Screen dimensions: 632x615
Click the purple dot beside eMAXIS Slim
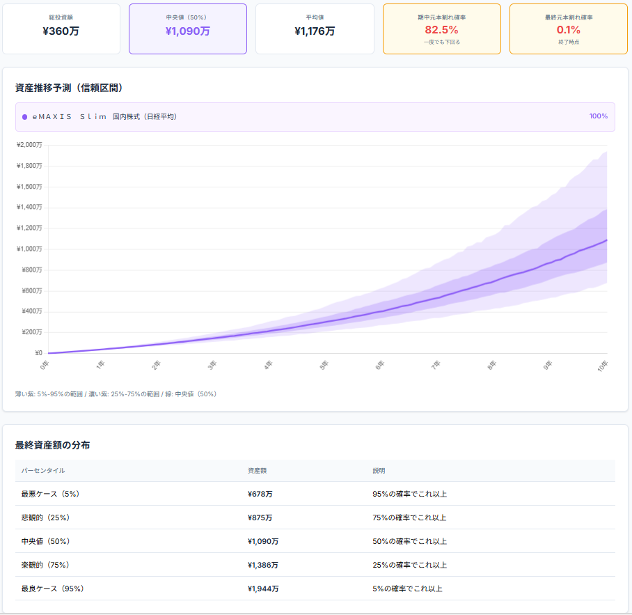pos(24,117)
